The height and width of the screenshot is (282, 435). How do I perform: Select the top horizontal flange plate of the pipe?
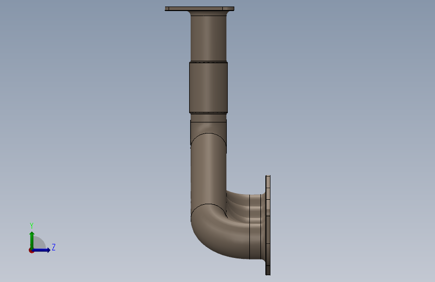(200, 9)
